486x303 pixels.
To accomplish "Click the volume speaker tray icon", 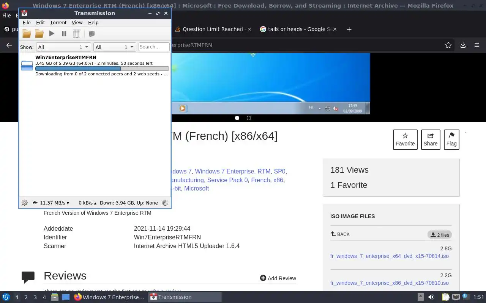I will 431,297.
